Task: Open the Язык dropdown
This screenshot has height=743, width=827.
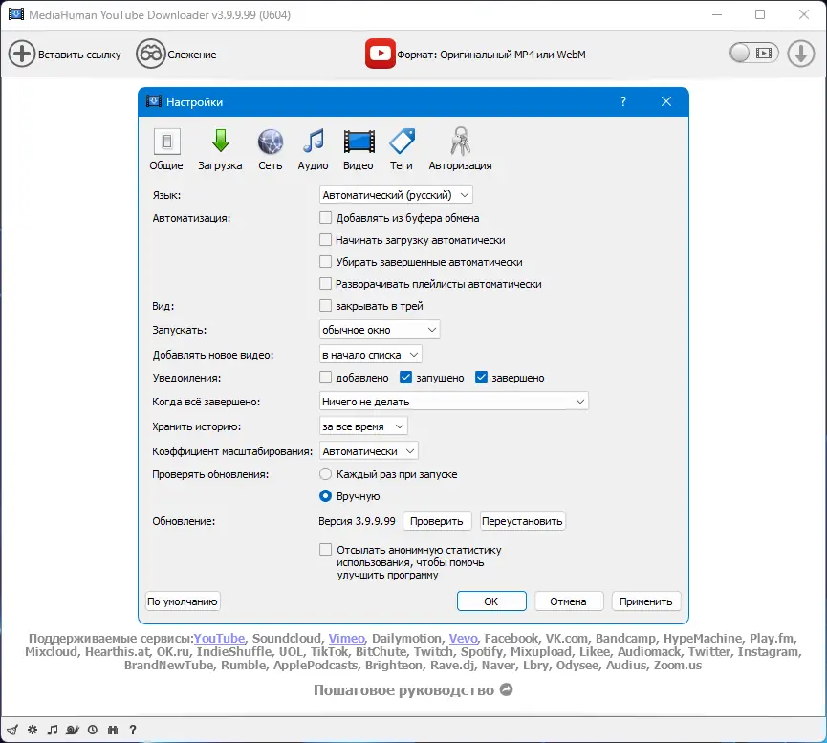Action: pyautogui.click(x=396, y=195)
